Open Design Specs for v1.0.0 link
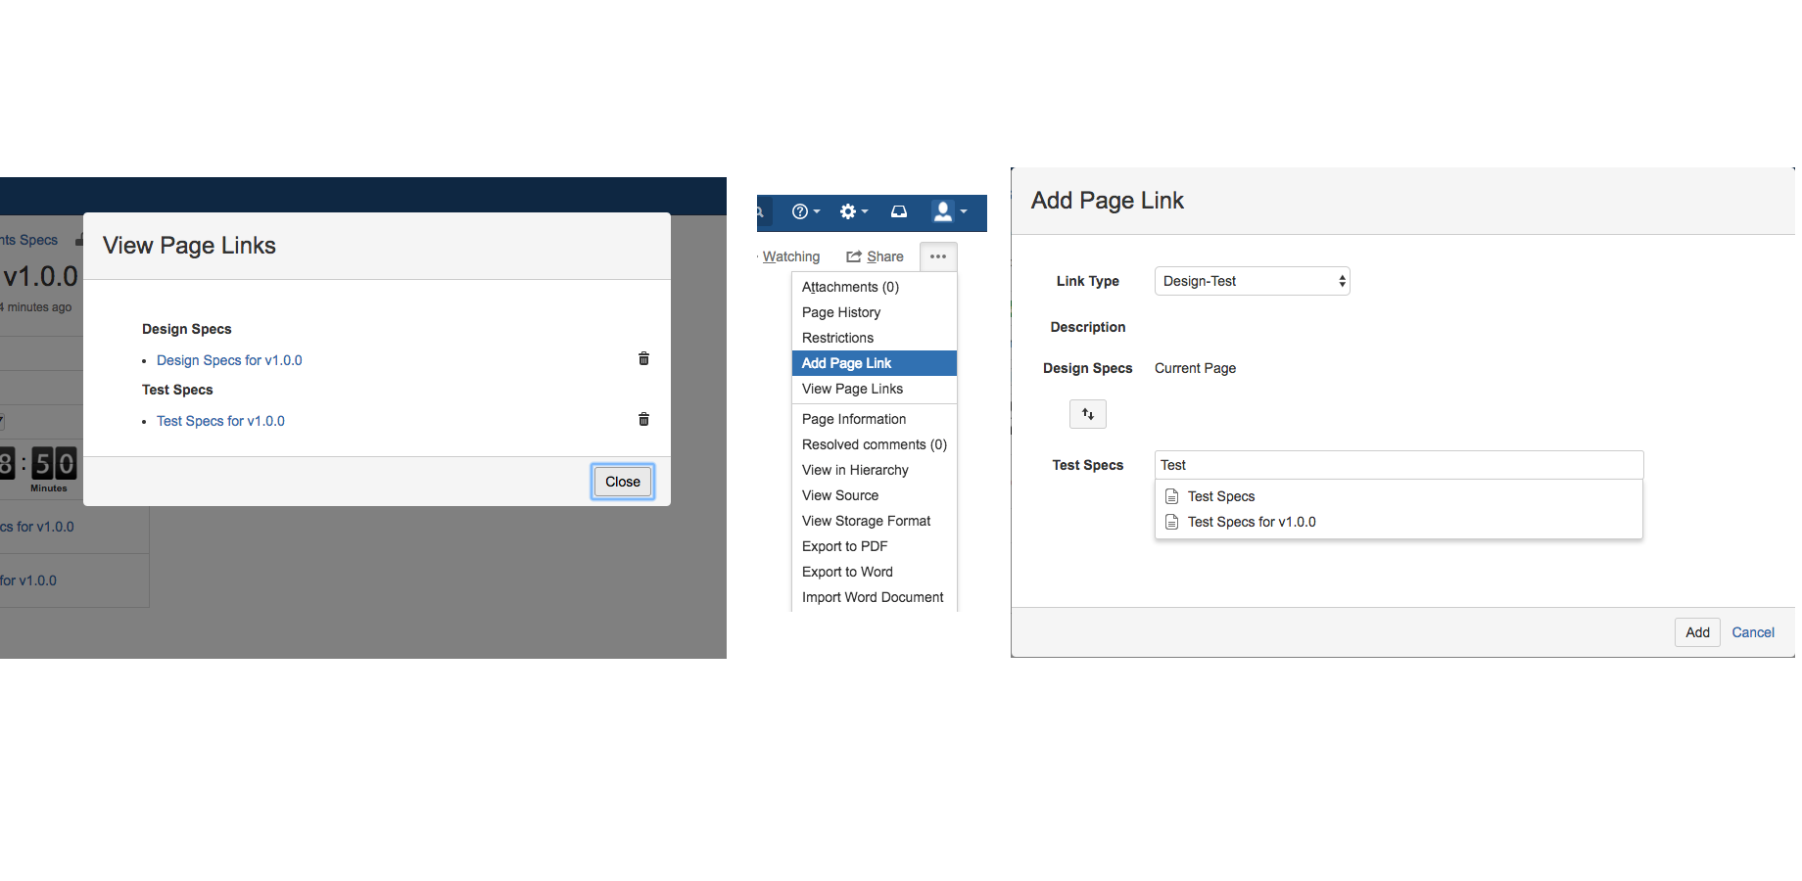 click(229, 360)
